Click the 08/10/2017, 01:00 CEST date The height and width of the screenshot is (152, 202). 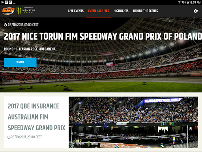point(23,25)
